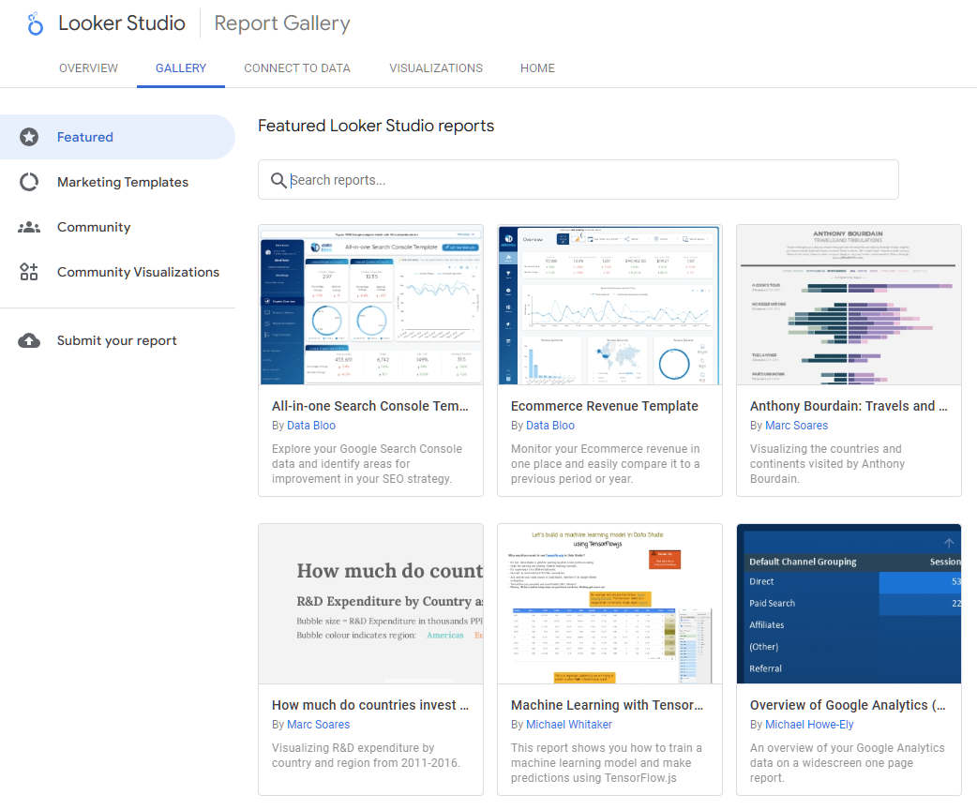Open the Featured sidebar entry

85,137
